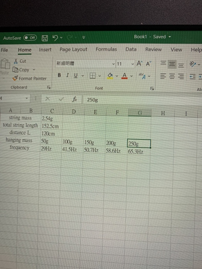
Task: Click the Bottom Align icon
Action: [x=181, y=65]
